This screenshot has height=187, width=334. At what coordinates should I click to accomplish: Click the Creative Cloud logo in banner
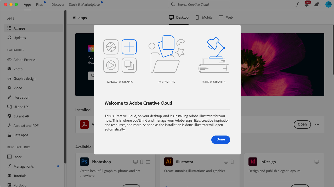(x=91, y=48)
